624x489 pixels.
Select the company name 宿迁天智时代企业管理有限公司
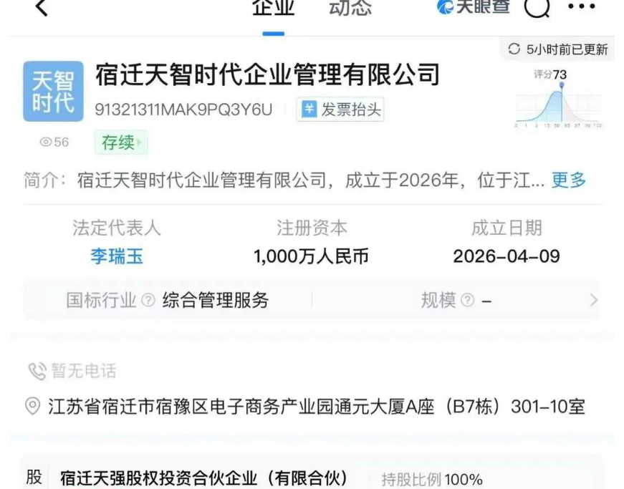click(267, 74)
